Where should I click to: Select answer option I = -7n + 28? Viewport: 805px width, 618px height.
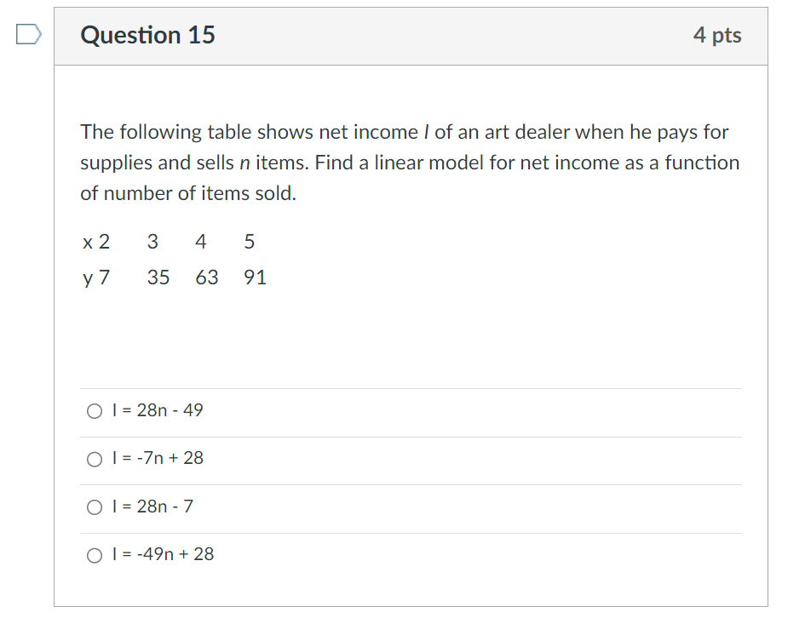95,458
